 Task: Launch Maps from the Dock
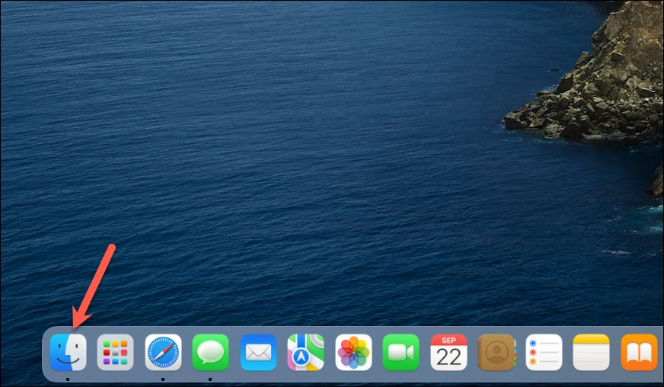(x=306, y=352)
